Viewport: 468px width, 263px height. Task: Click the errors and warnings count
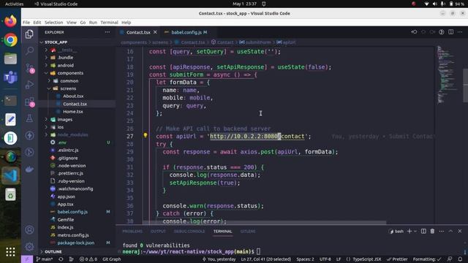(x=88, y=259)
